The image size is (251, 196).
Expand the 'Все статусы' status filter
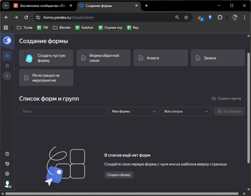pos(186,111)
